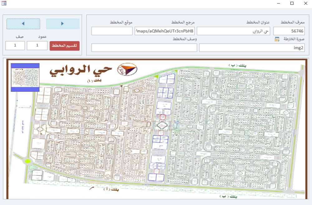This screenshot has height=205, width=312.
Task: Click the empty موقع المخطط field
Action: (112, 31)
